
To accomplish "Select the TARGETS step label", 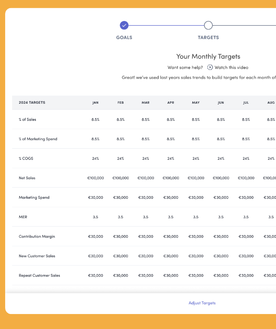I will click(x=208, y=38).
